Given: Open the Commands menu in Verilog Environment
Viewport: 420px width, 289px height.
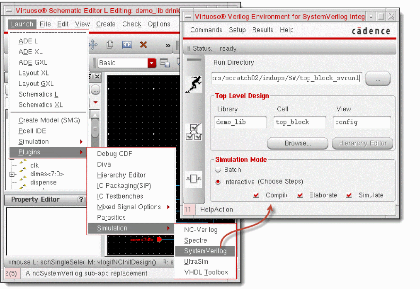Looking at the screenshot, I should click(x=206, y=30).
